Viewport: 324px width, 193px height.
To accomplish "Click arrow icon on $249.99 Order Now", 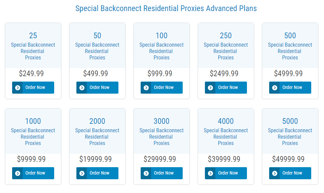I will tap(18, 88).
